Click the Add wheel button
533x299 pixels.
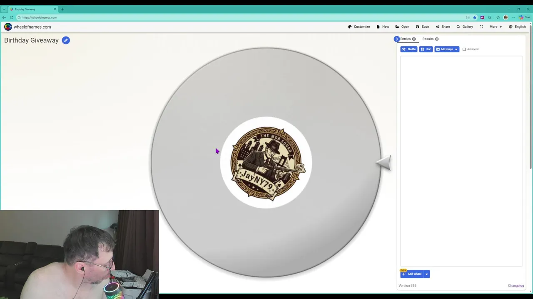[x=412, y=274]
